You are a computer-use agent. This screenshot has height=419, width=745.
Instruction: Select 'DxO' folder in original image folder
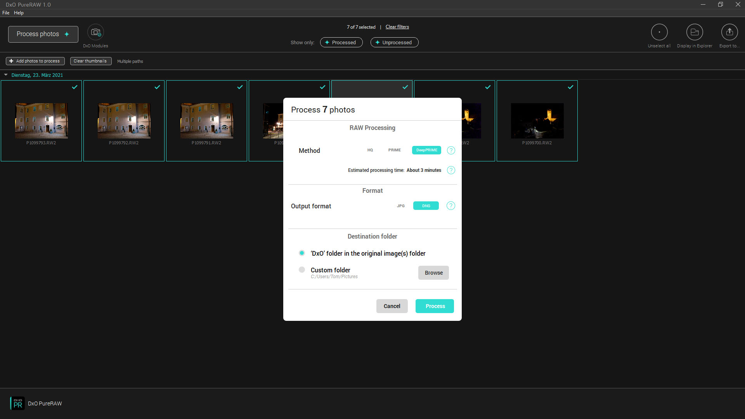click(302, 253)
